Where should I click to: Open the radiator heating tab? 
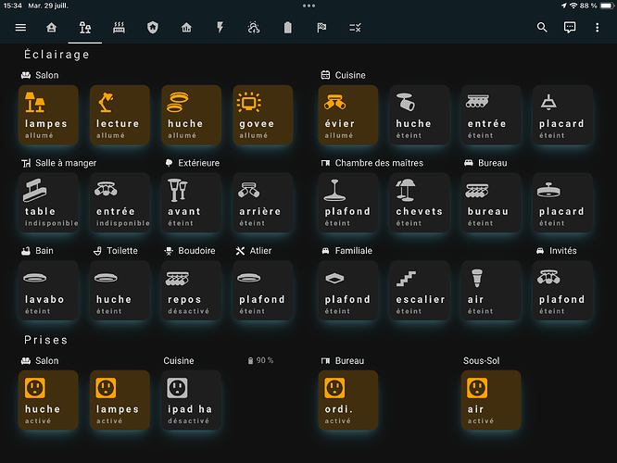tap(119, 28)
